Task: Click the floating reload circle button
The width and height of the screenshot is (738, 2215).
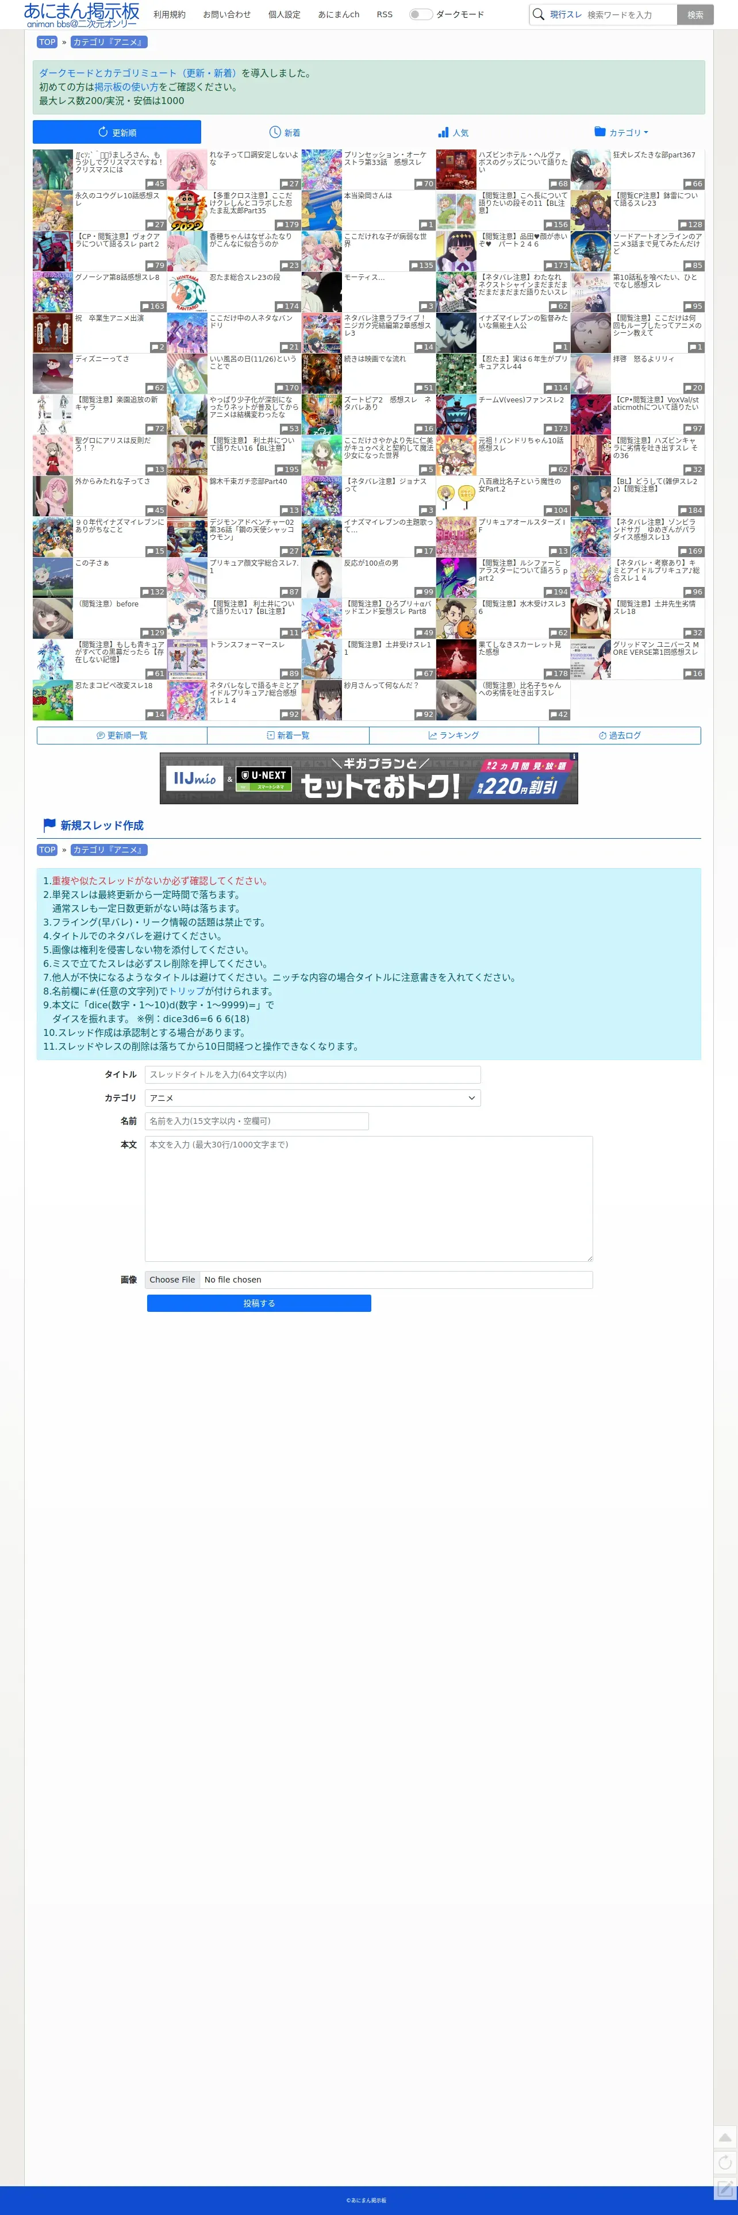Action: (725, 2163)
